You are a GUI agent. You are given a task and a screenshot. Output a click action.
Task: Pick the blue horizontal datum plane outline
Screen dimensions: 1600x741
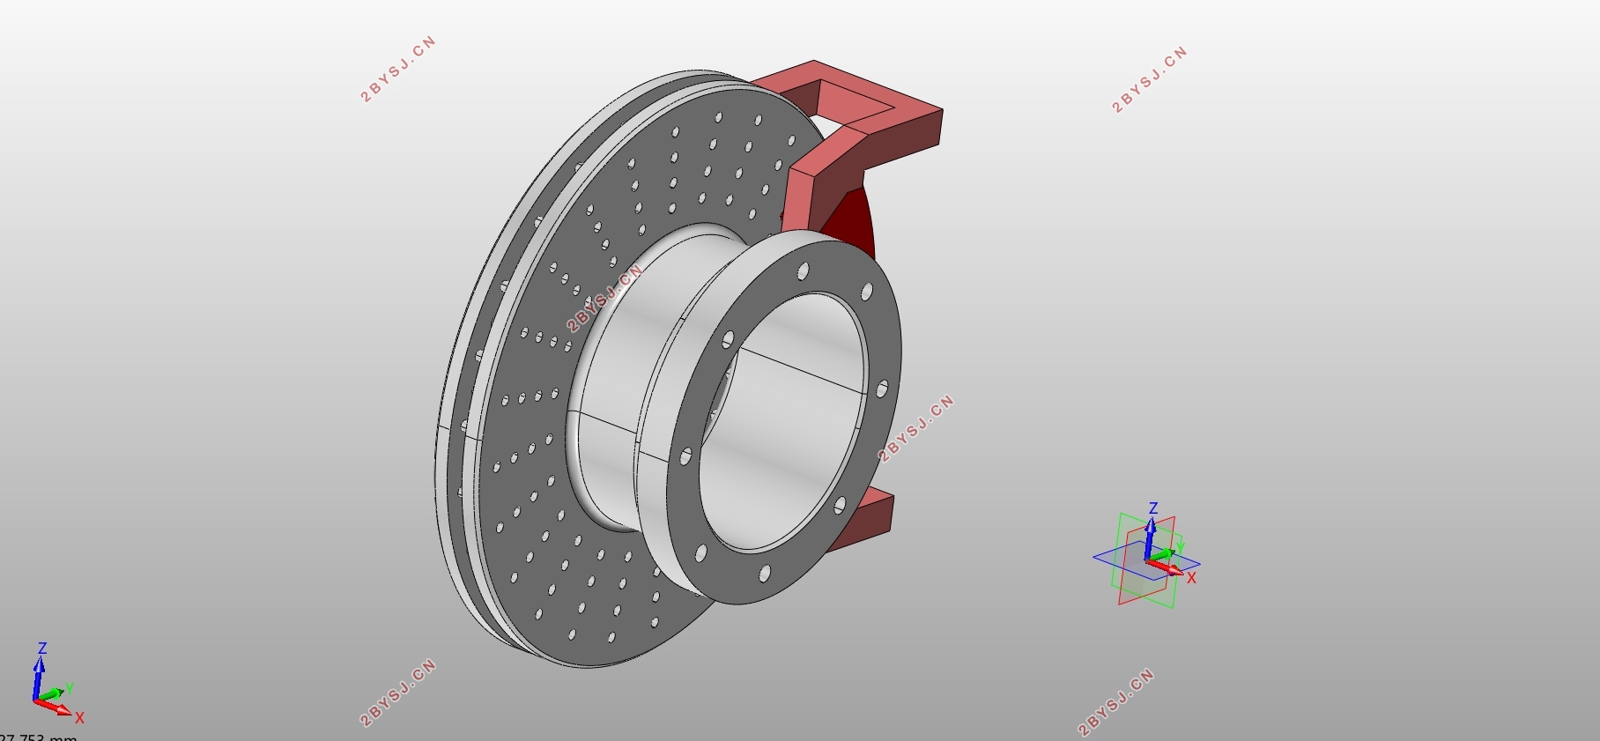click(1101, 558)
